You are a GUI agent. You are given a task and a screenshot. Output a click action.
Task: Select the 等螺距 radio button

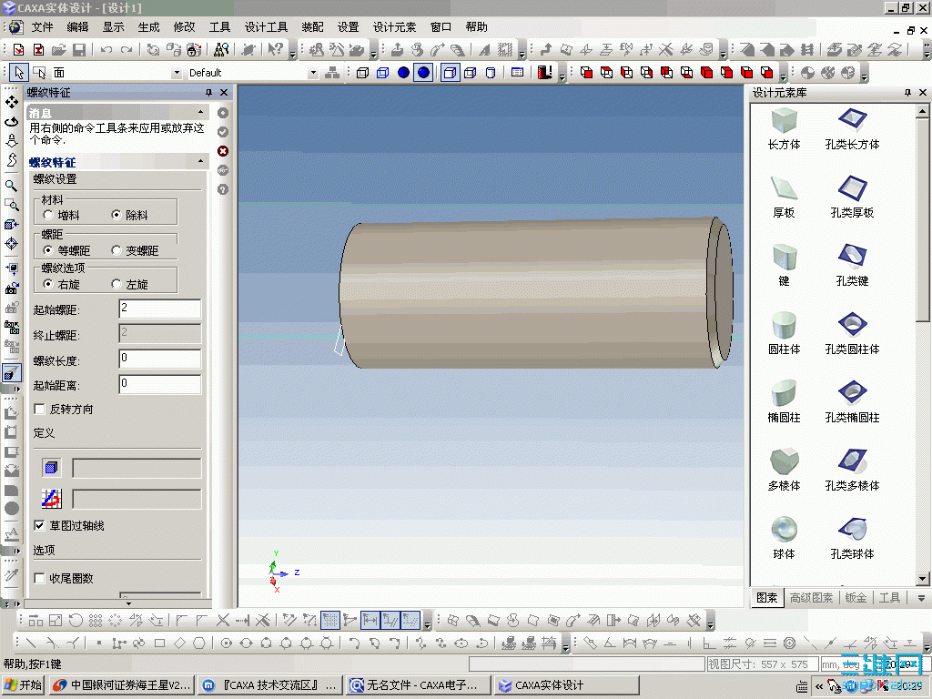click(x=48, y=250)
